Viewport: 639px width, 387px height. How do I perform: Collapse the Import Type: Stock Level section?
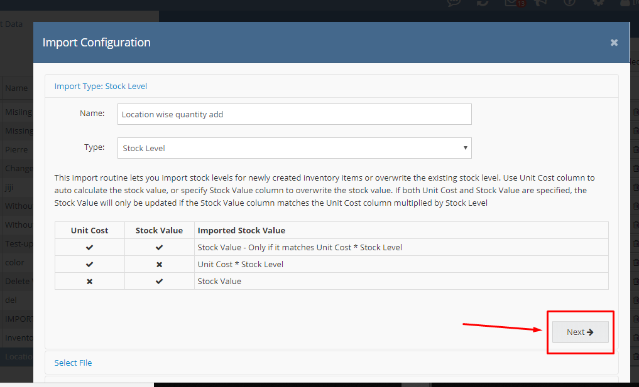tap(101, 87)
